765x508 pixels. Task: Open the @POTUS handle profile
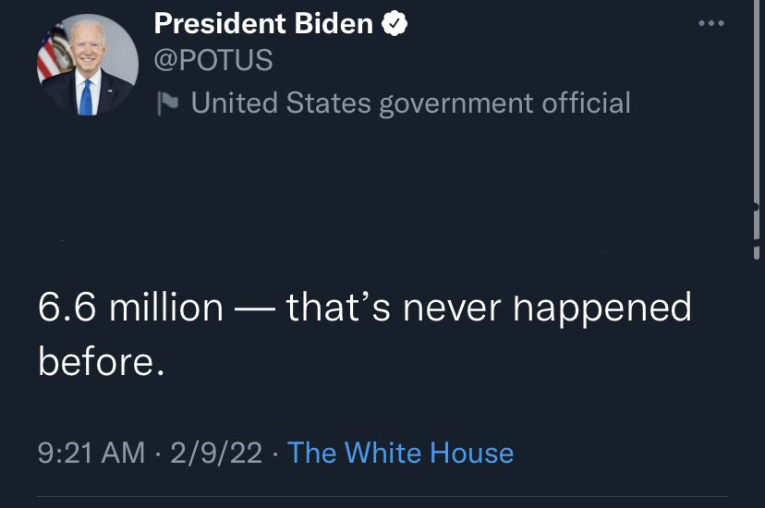point(213,62)
